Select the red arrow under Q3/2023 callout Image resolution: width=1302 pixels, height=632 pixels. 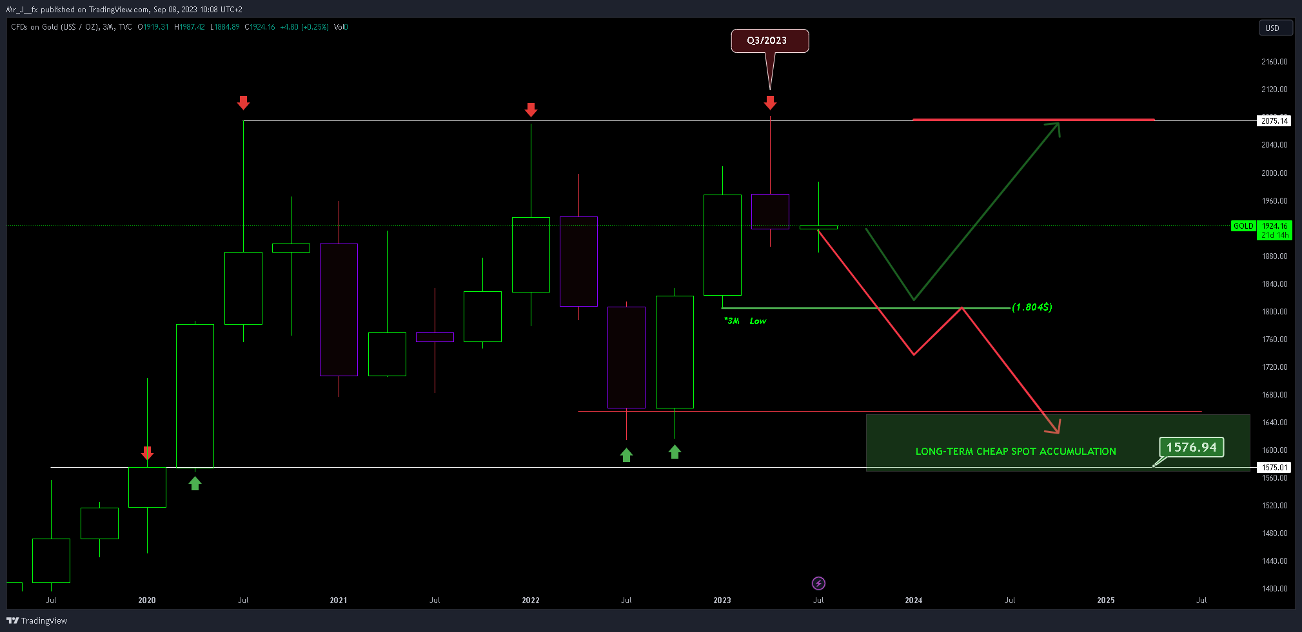(770, 103)
